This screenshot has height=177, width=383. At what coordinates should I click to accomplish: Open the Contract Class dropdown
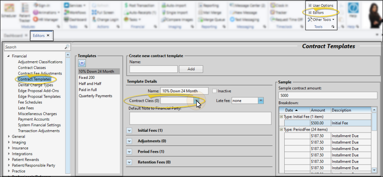tap(196, 101)
